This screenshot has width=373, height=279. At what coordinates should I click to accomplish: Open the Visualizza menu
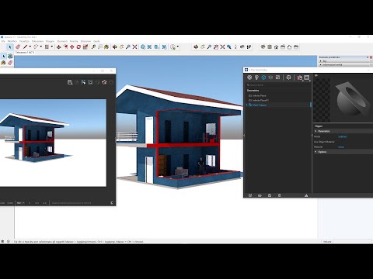click(24, 41)
